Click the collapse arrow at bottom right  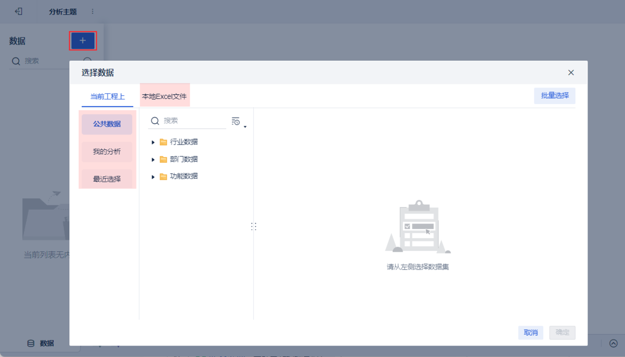point(613,343)
